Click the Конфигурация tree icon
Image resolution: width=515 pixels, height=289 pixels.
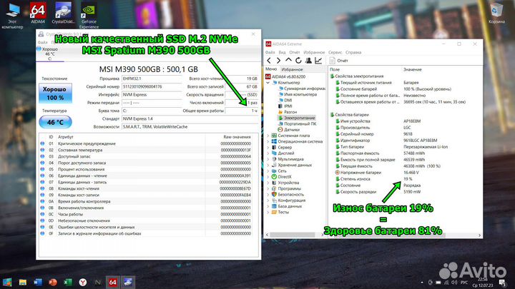[274, 201]
